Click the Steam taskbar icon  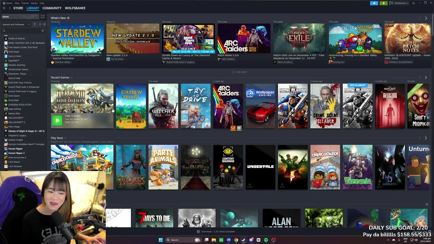click(x=243, y=240)
